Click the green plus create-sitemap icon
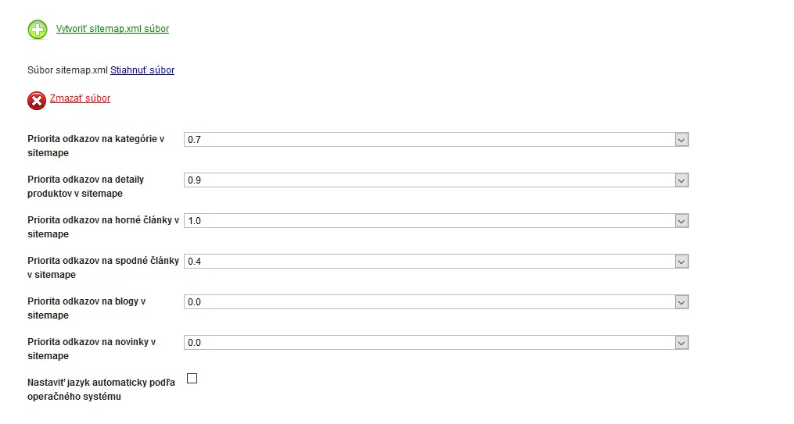 (x=38, y=30)
